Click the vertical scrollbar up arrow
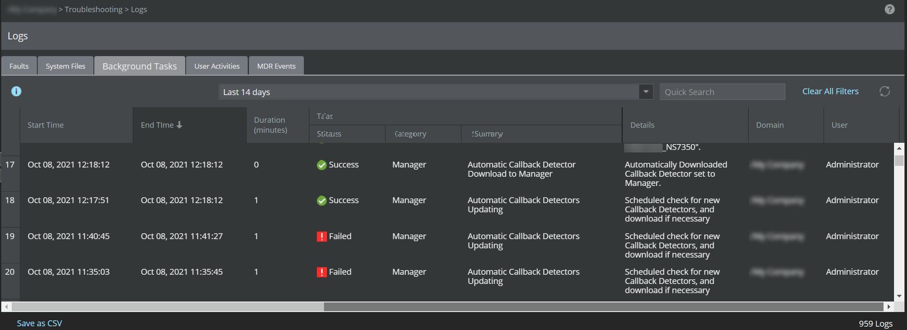The image size is (907, 330). point(899,148)
